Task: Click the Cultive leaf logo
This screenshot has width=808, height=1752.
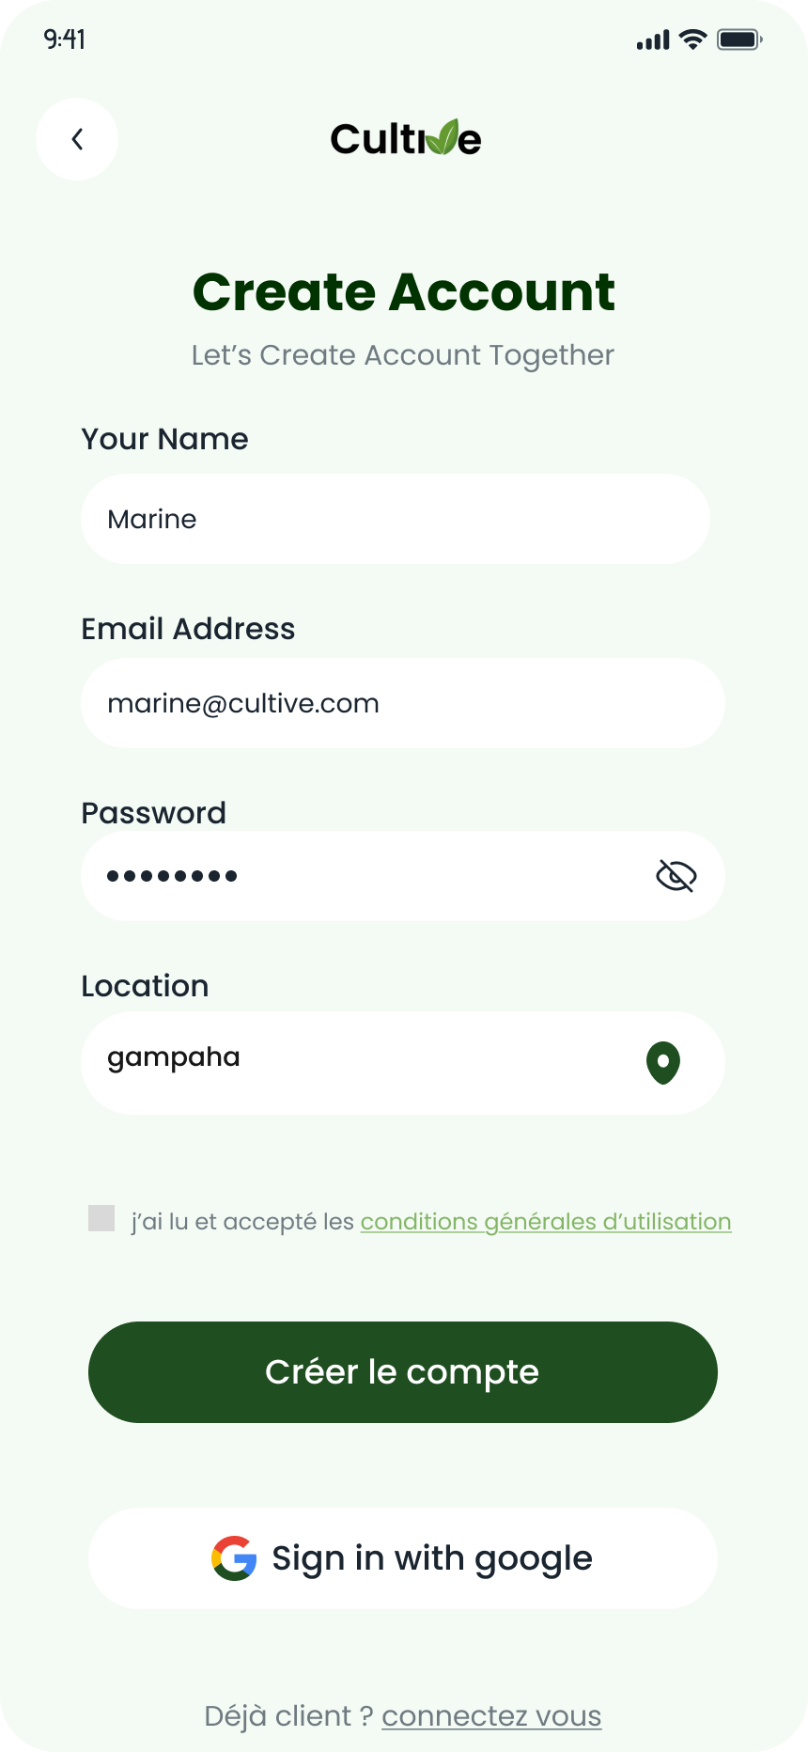Action: [x=406, y=139]
